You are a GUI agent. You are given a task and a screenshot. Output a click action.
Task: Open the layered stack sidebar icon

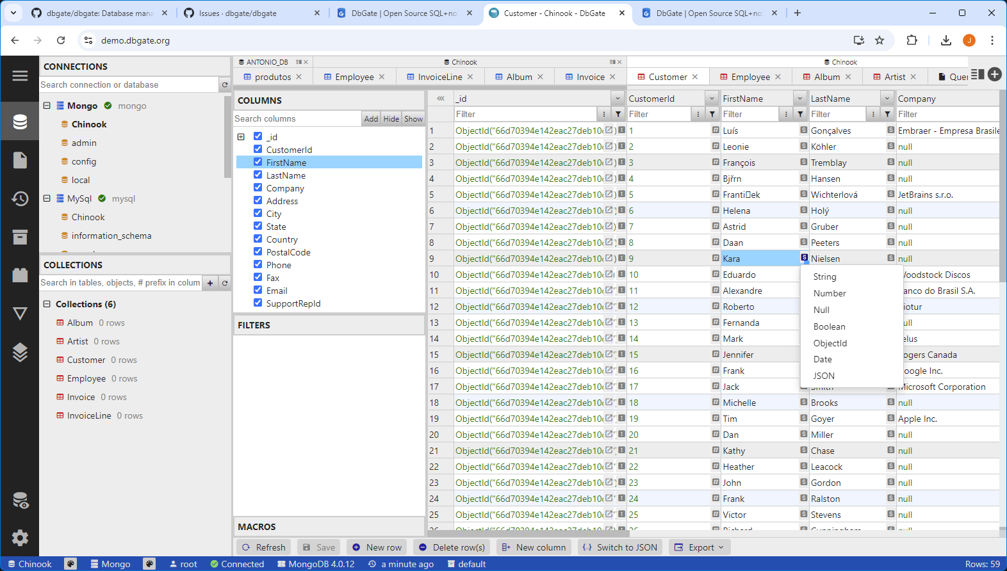[x=20, y=352]
